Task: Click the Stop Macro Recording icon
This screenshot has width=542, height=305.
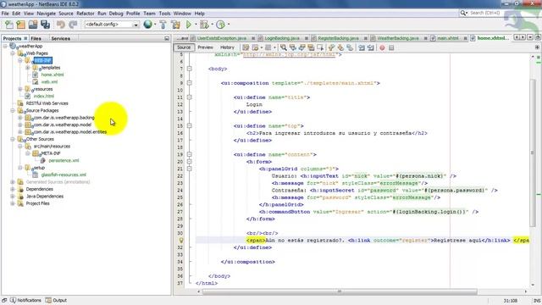Action: (x=391, y=47)
